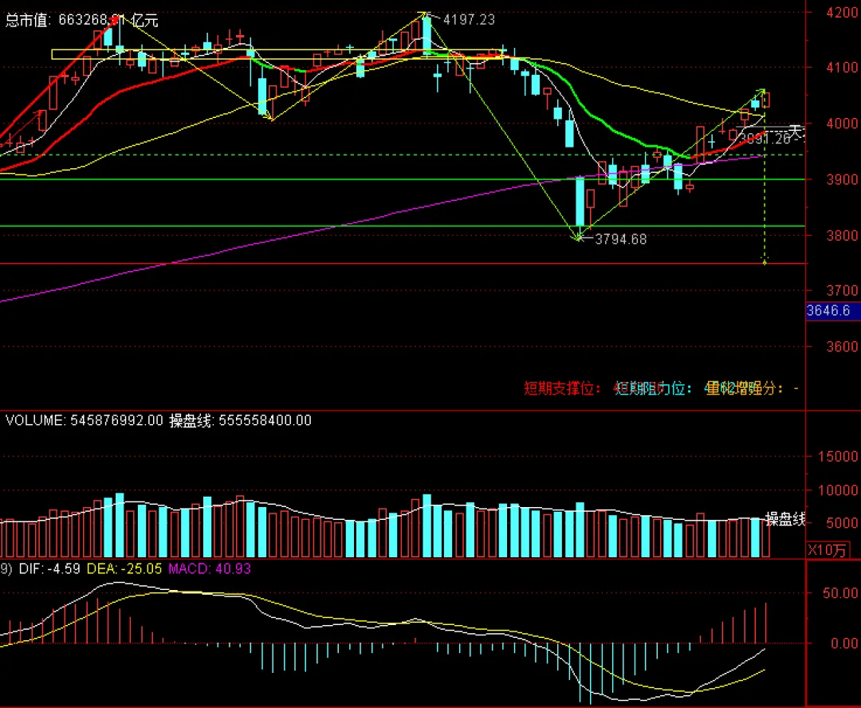Click the 15000 volume axis label
Screen dimensions: 861x708
click(x=838, y=456)
